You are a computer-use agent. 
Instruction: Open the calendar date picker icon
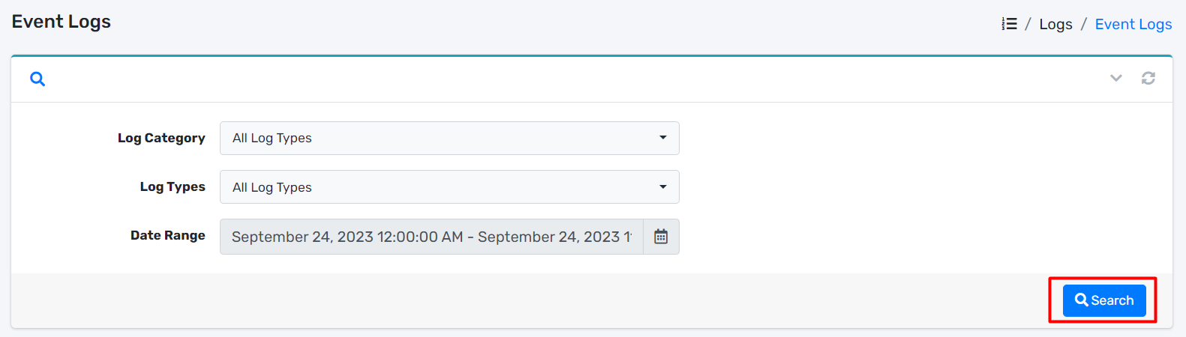[661, 237]
